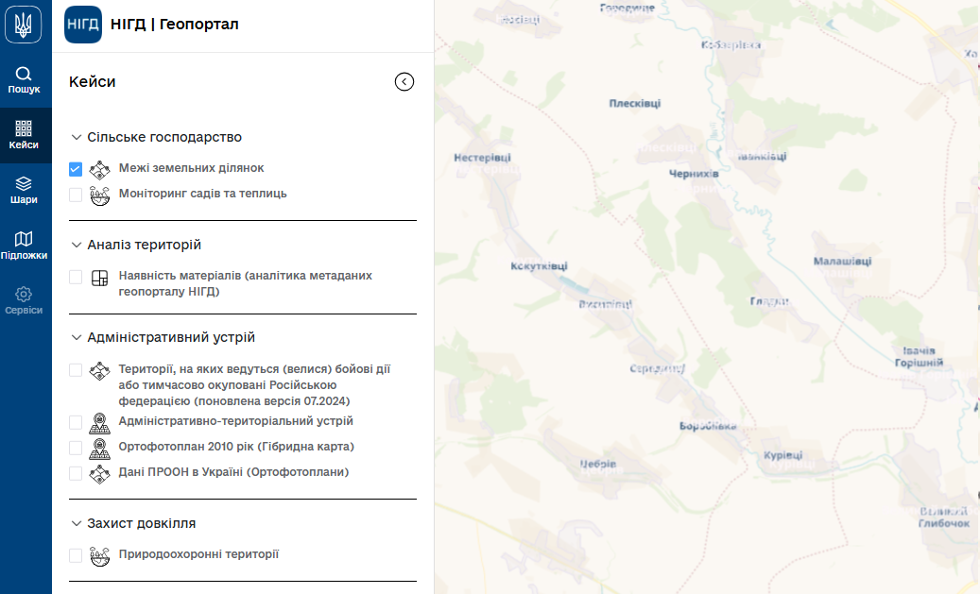Viewport: 980px width, 594px height.
Task: Tick the Ортофотоплан 2010 рік checkbox
Action: click(76, 448)
